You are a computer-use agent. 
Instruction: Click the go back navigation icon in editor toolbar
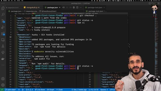click(x=64, y=7)
